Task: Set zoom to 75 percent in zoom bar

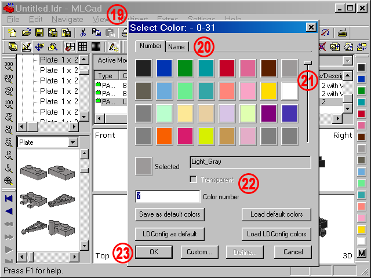Action: click(9, 117)
